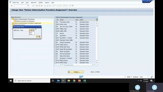The width and height of the screenshot is (163, 92).
Task: Go to Last Page toolbar icon
Action: point(61,6)
